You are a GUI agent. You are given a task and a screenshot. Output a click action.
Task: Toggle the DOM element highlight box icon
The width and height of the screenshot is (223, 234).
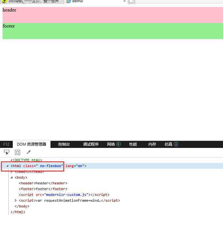(18, 152)
